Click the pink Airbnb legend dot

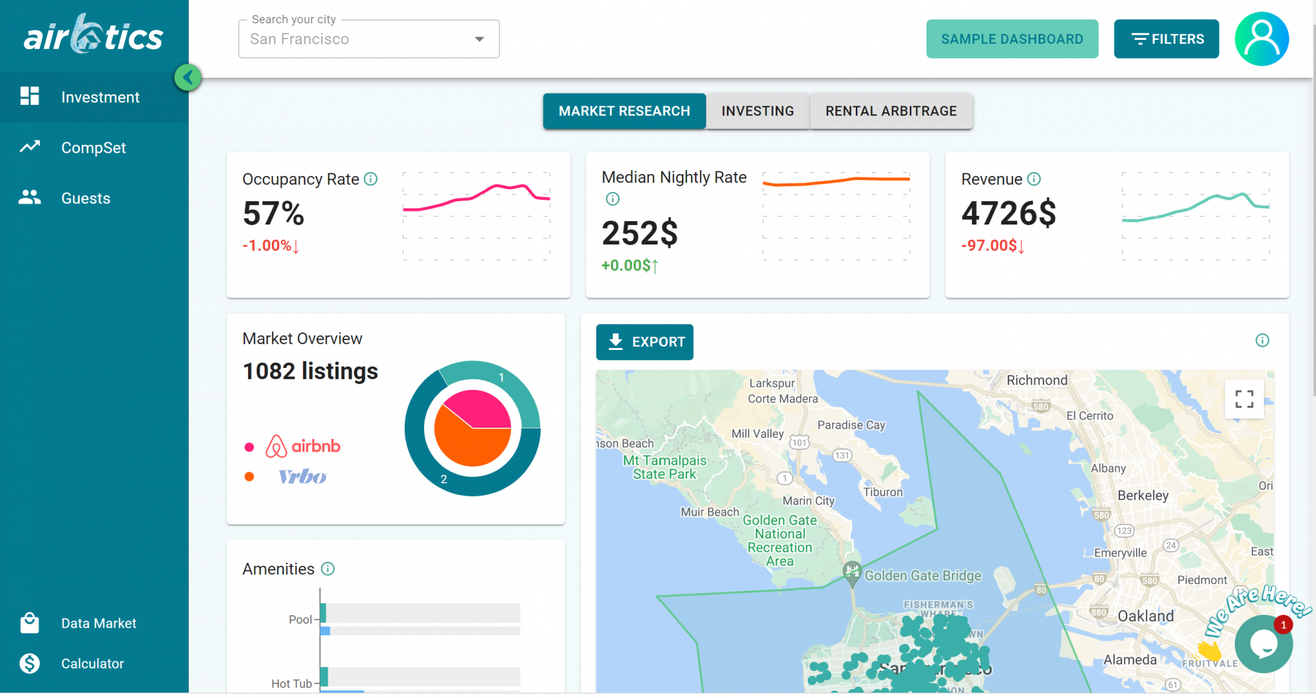[249, 447]
